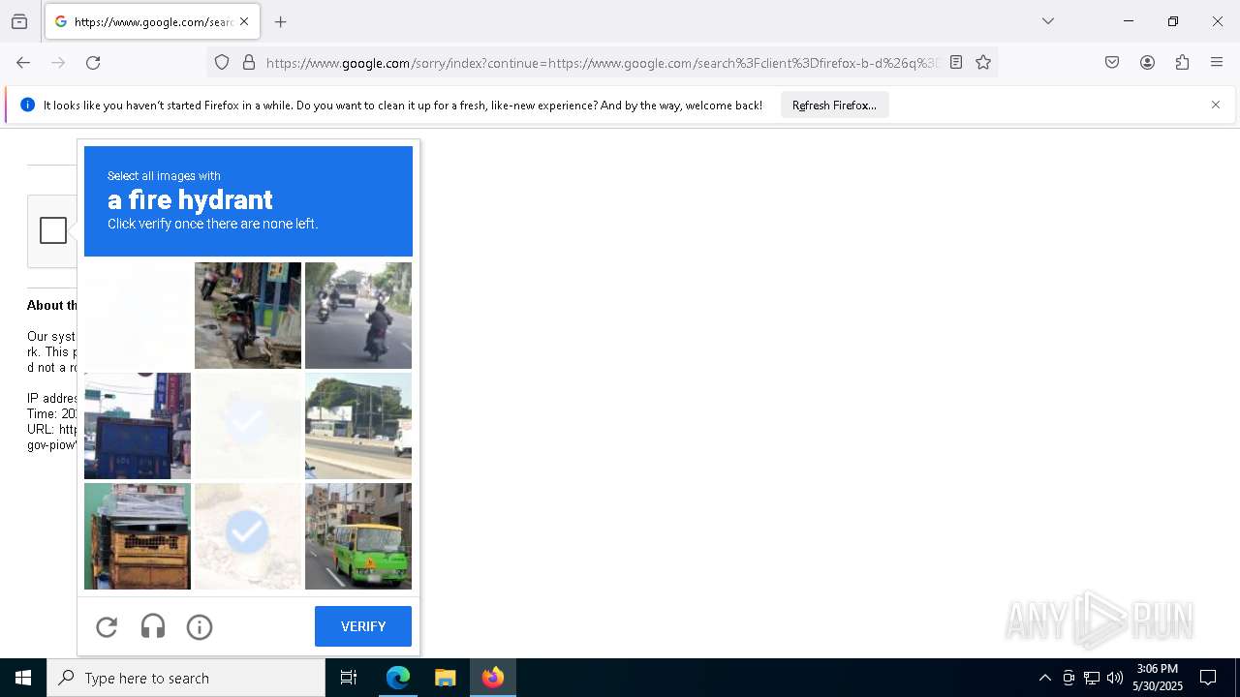Image resolution: width=1240 pixels, height=697 pixels.
Task: Open the Firefox account icon
Action: [x=1147, y=63]
